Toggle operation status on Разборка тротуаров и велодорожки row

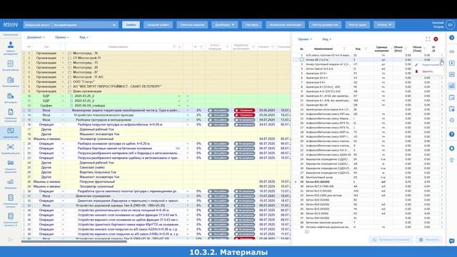(218, 120)
